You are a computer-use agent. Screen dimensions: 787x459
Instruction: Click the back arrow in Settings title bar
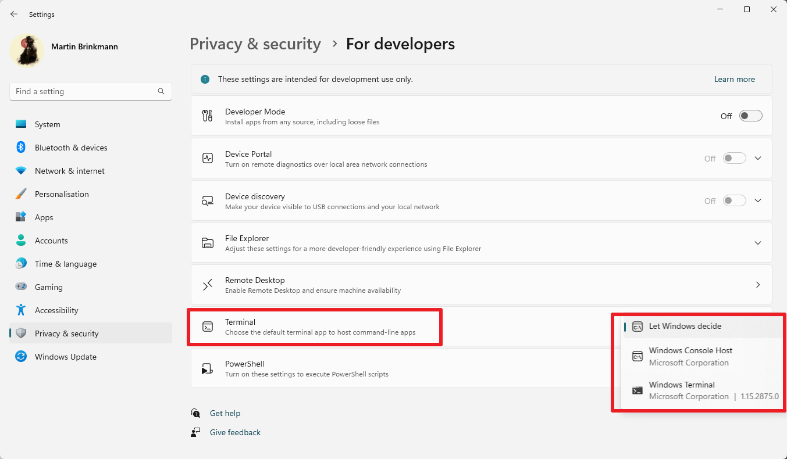(14, 14)
